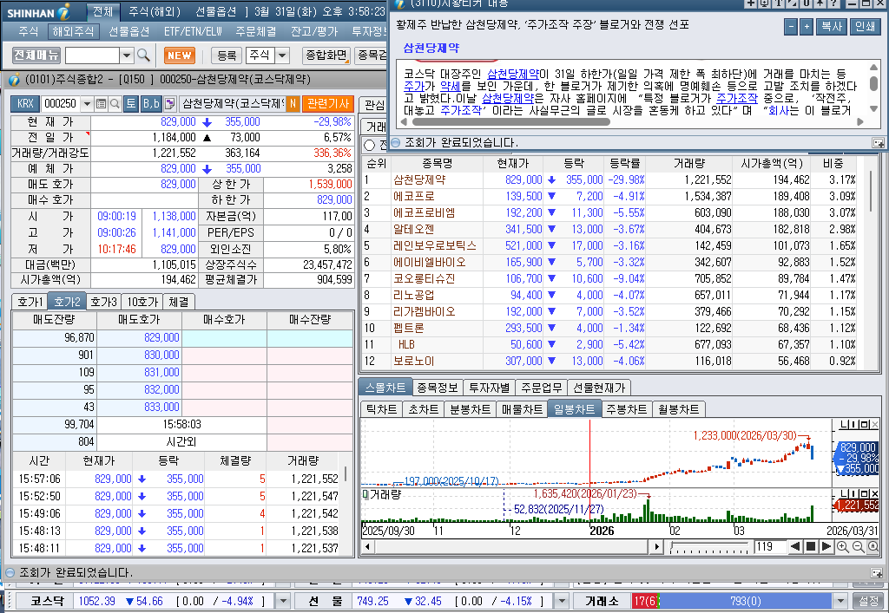Image resolution: width=889 pixels, height=613 pixels.
Task: Switch to the 종목정보 tab
Action: 438,388
